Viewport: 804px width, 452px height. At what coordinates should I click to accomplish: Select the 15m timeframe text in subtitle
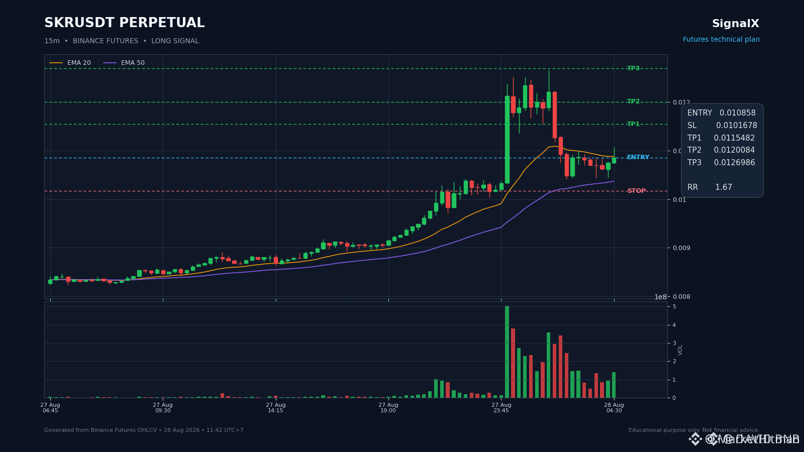pos(52,41)
